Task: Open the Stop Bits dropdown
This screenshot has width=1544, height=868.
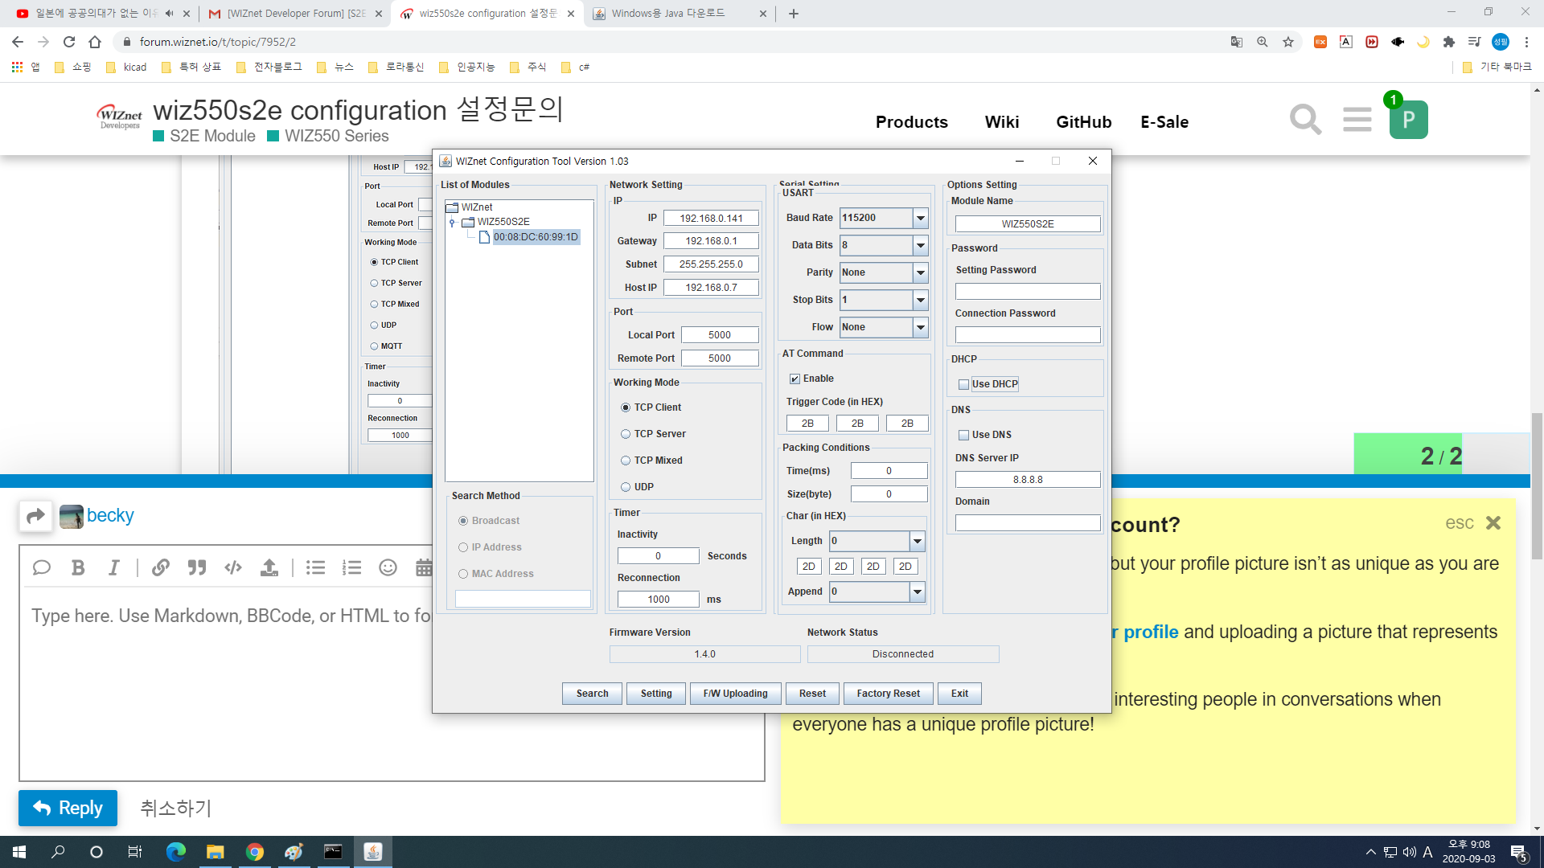Action: (921, 300)
